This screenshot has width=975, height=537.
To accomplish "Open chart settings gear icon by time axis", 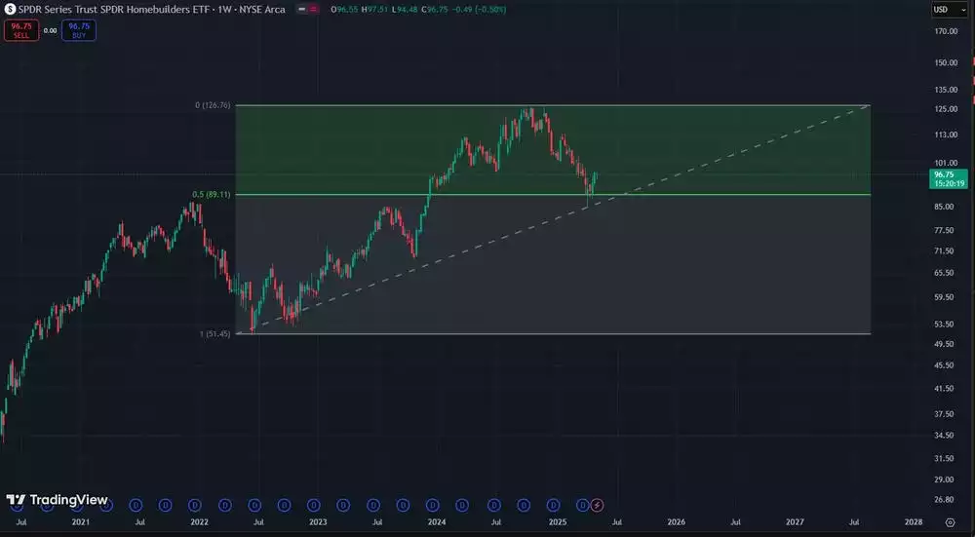I will coord(950,522).
